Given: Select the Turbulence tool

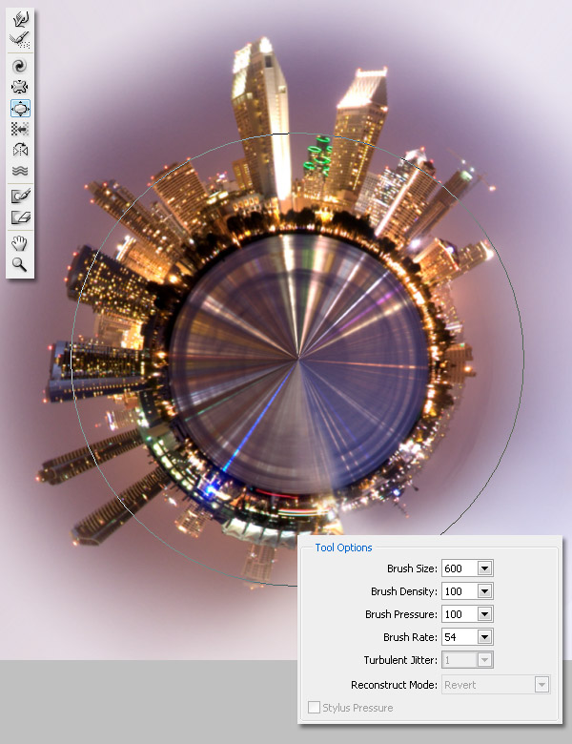Looking at the screenshot, I should (20, 171).
